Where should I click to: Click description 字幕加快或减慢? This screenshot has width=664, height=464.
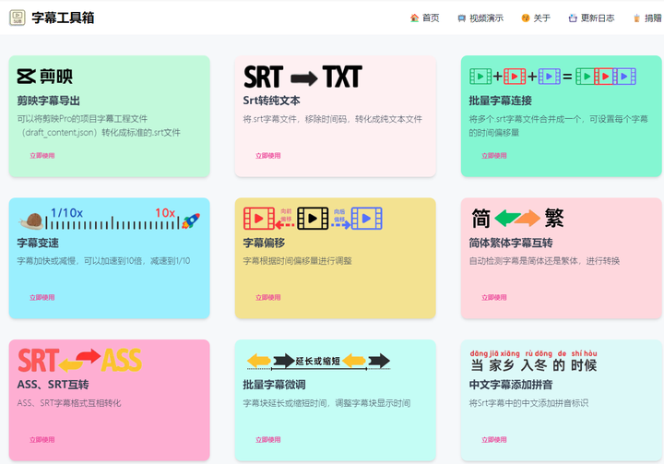103,261
